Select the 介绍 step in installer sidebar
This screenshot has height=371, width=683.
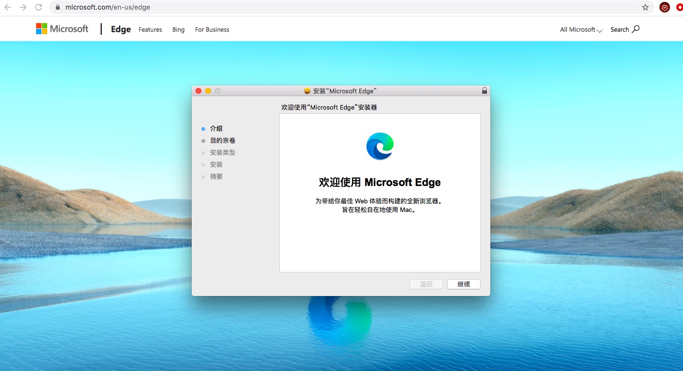tap(216, 129)
